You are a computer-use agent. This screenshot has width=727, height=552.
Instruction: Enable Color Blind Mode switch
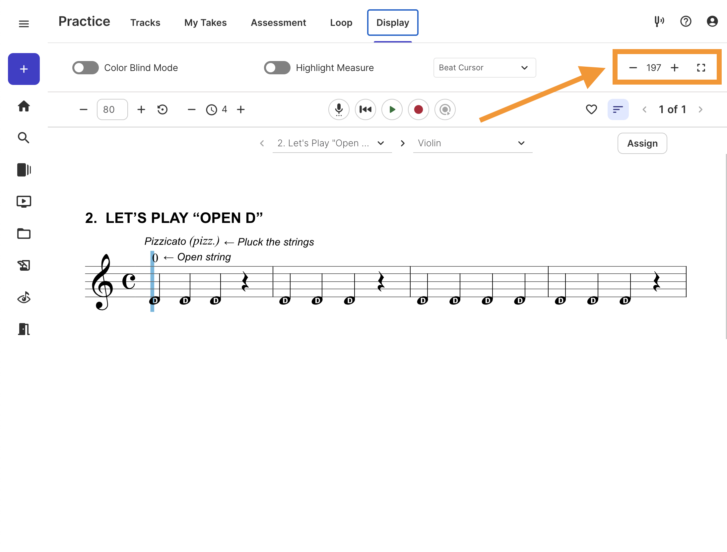click(86, 68)
